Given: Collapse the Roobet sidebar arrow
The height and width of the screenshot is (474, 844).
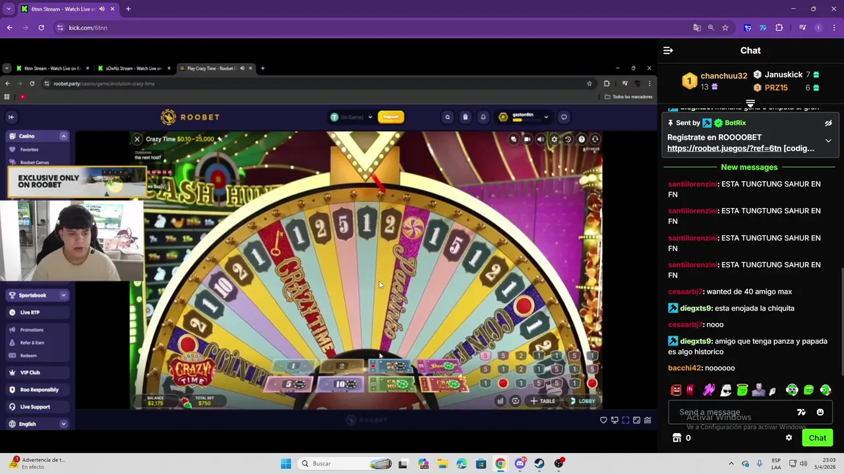Looking at the screenshot, I should coord(11,117).
